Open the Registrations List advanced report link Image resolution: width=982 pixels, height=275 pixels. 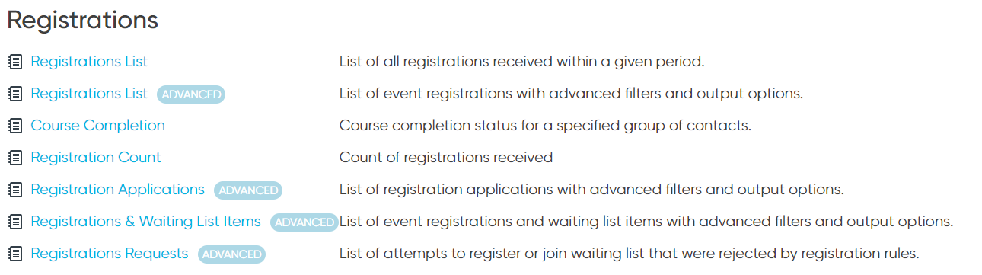tap(89, 93)
